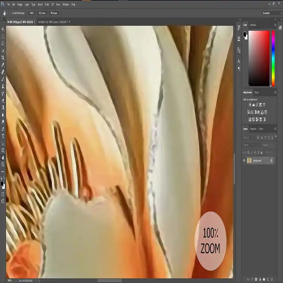
Task: Select the Hand tool in toolbar
Action: pos(3,157)
